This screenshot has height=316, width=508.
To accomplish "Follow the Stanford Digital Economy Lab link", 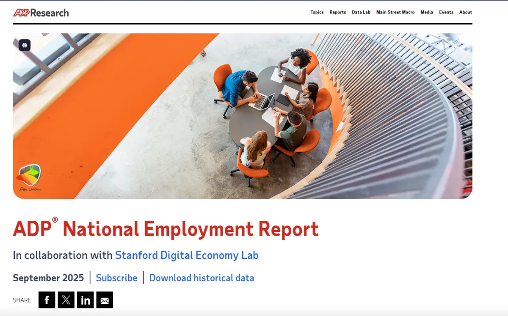I will pos(187,255).
